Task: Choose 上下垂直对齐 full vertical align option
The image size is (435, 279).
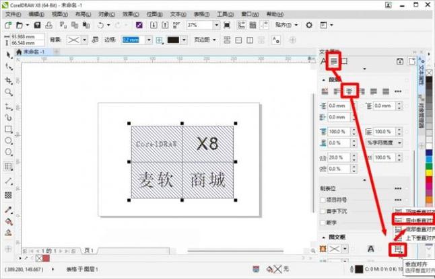Action: pos(415,238)
